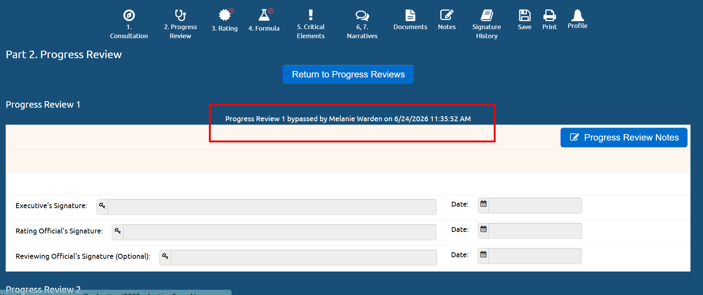Open calendar icon in Reviewing Official's date row

483,255
